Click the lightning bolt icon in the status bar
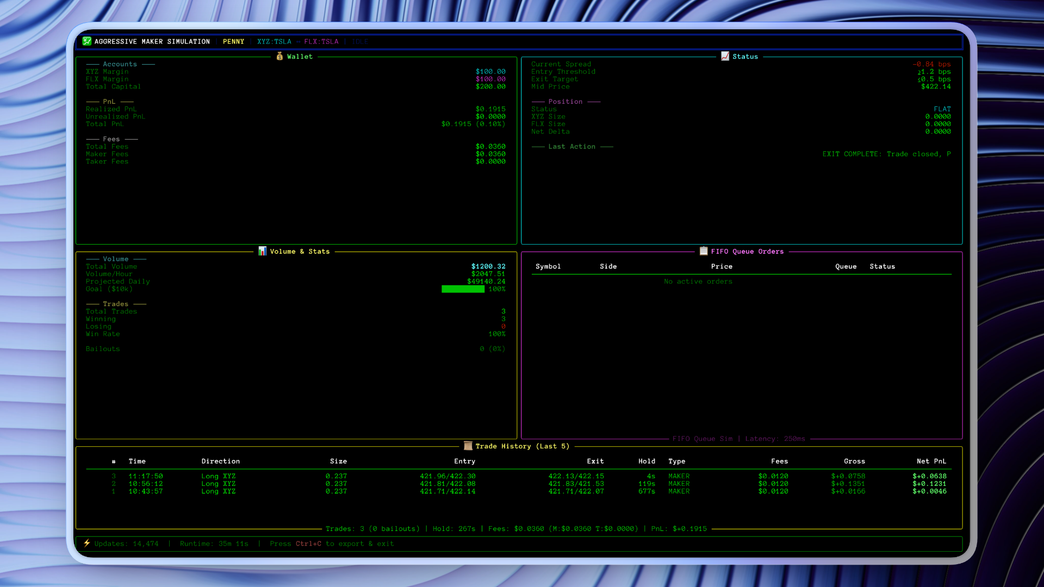This screenshot has height=587, width=1044. tap(88, 543)
